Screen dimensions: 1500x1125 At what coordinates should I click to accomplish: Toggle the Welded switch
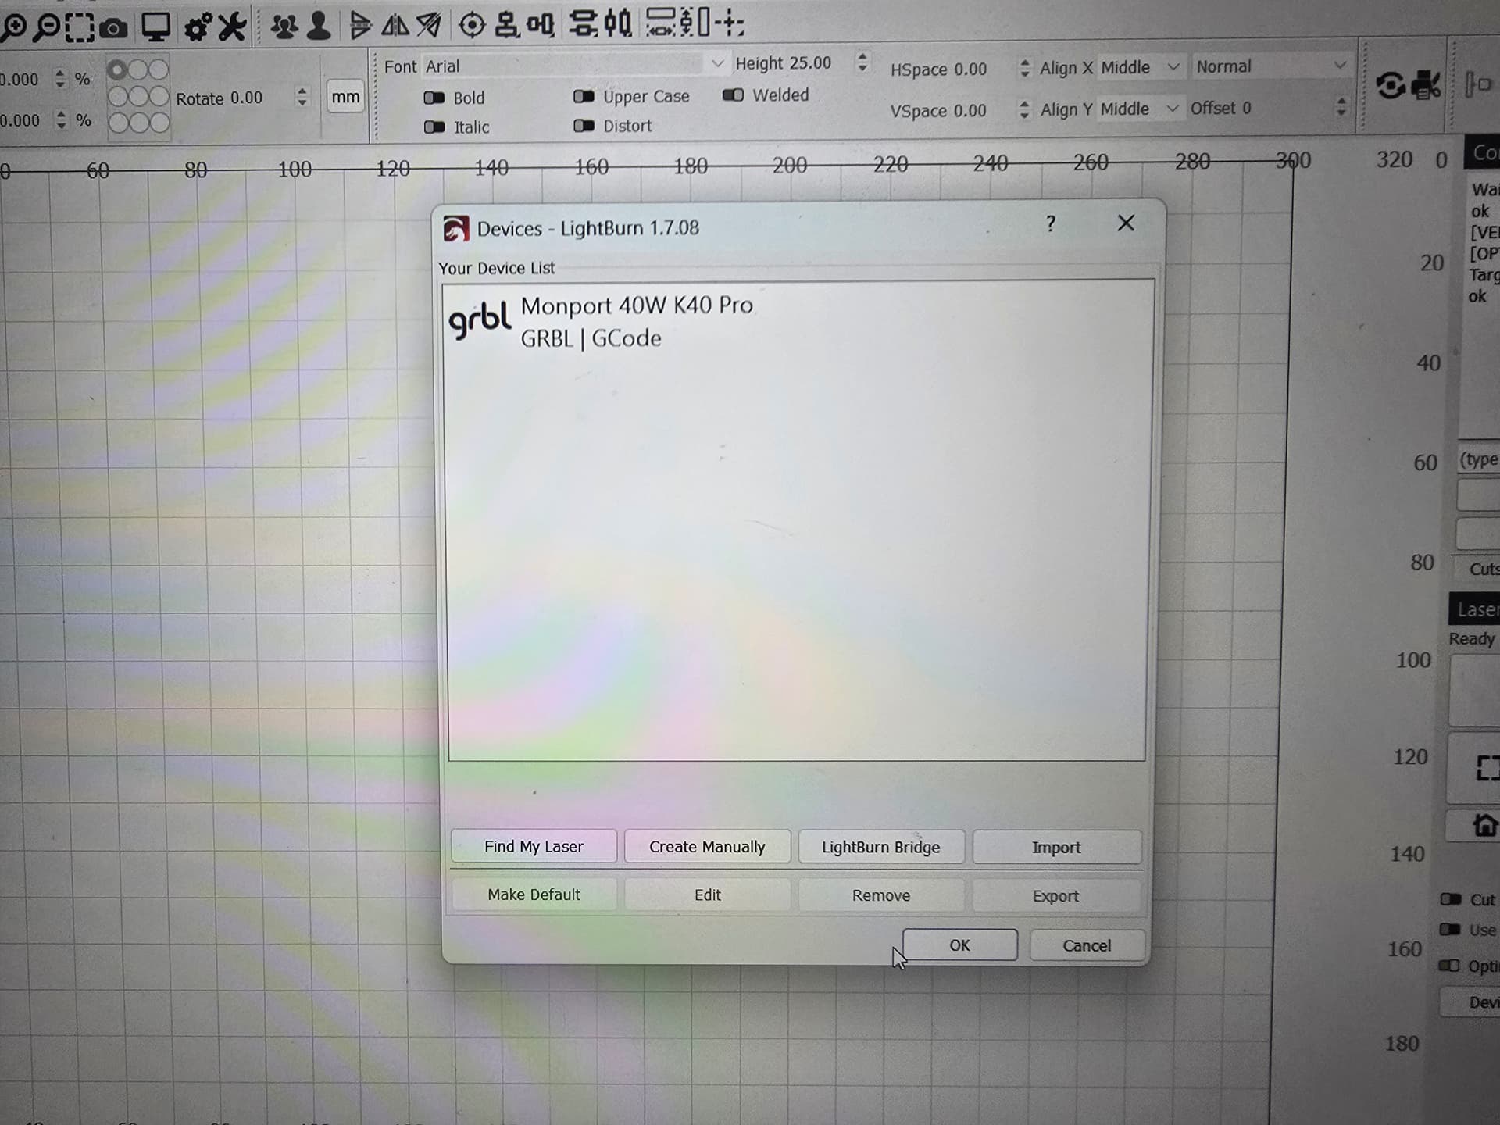[733, 95]
